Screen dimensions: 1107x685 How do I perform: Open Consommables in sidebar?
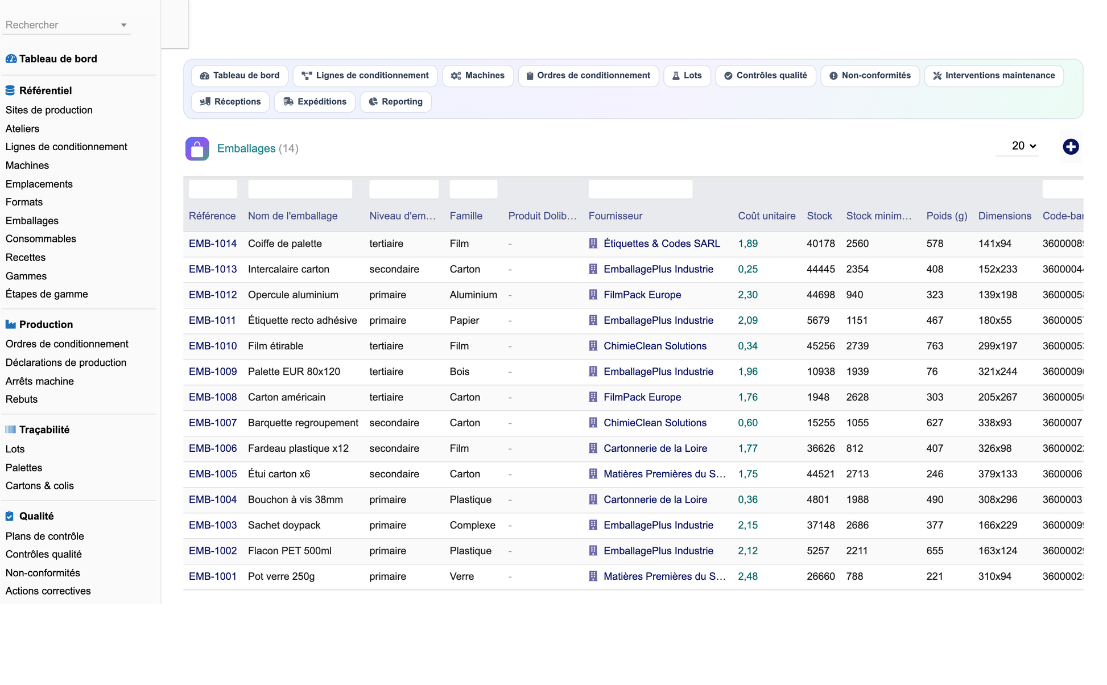41,238
